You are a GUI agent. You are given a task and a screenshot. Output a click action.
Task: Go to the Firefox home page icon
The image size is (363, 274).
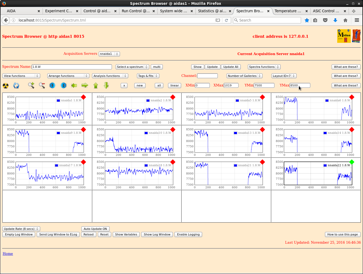point(345,20)
